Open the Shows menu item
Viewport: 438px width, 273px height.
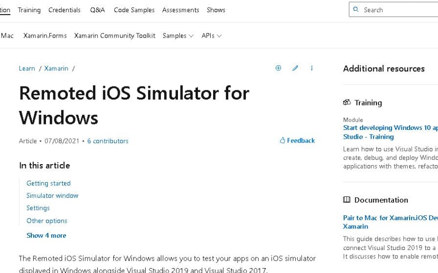tap(216, 10)
